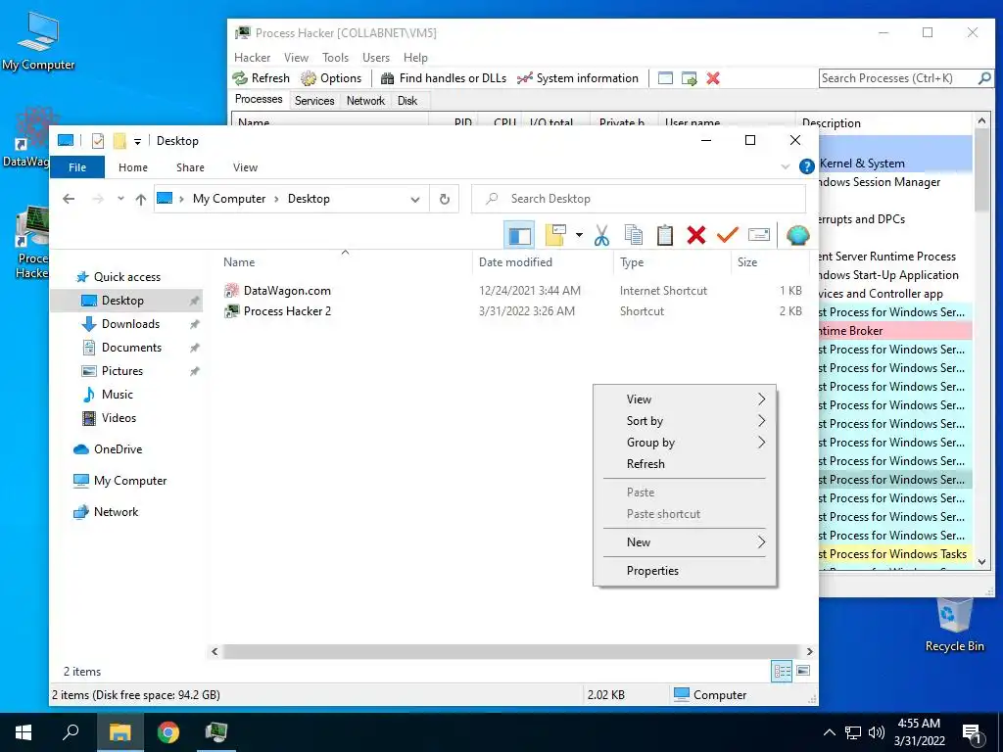Expand the ribbon with the chevron
The image size is (1003, 752).
[x=785, y=166]
